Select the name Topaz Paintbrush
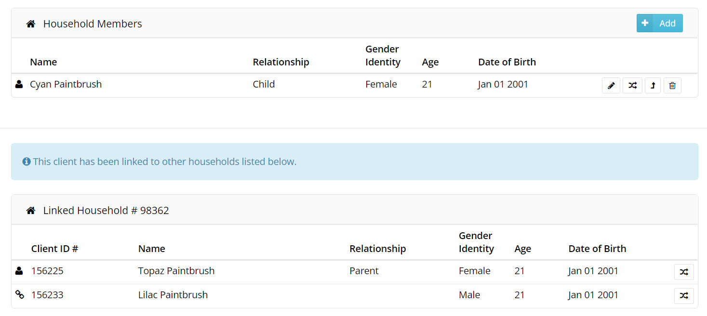 tap(176, 271)
